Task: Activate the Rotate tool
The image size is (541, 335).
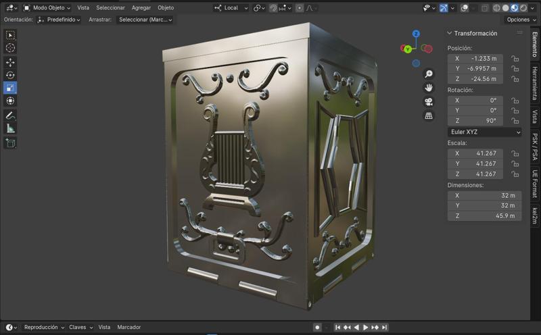Action: tap(10, 75)
